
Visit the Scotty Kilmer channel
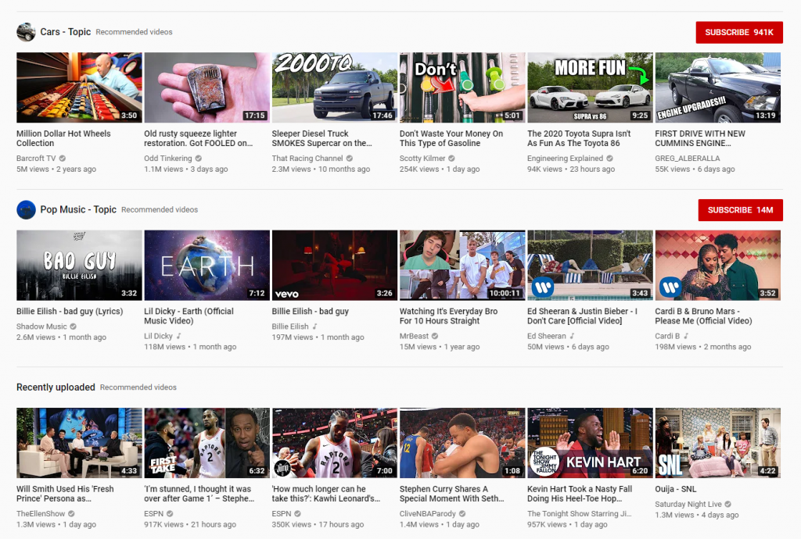tap(422, 159)
